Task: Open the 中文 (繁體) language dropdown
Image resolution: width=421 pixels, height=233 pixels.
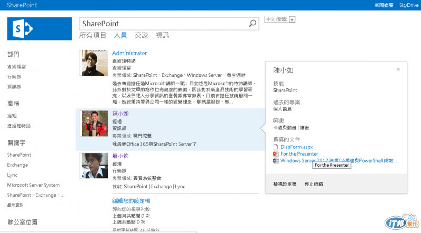Action: click(x=292, y=19)
